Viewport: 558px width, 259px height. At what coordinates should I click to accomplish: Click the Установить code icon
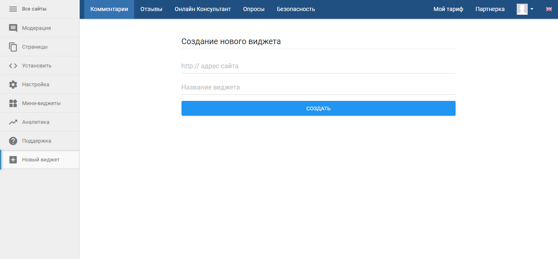coord(13,65)
